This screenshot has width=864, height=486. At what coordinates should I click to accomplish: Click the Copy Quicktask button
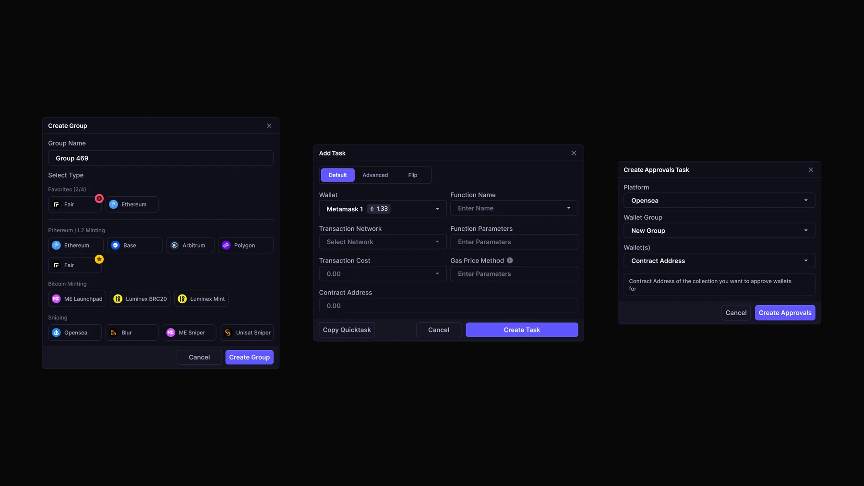[x=347, y=330]
